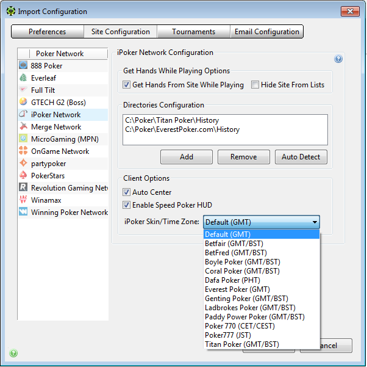Click the Import Configuration title bar icon
The width and height of the screenshot is (367, 367).
coord(11,11)
